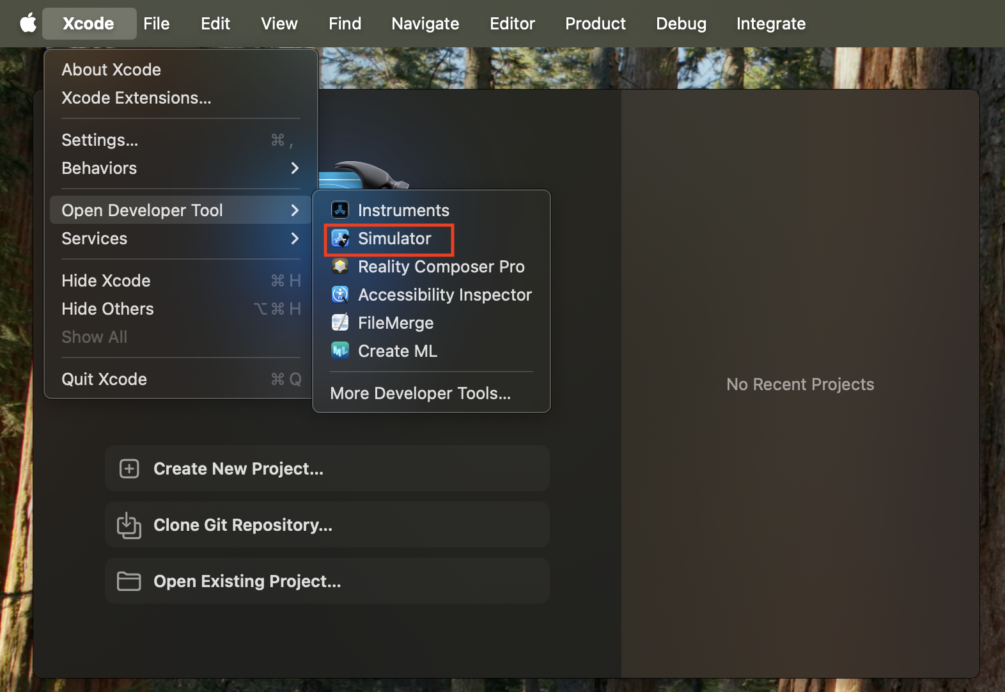Click the Simulator app icon
The width and height of the screenshot is (1005, 692).
click(340, 239)
